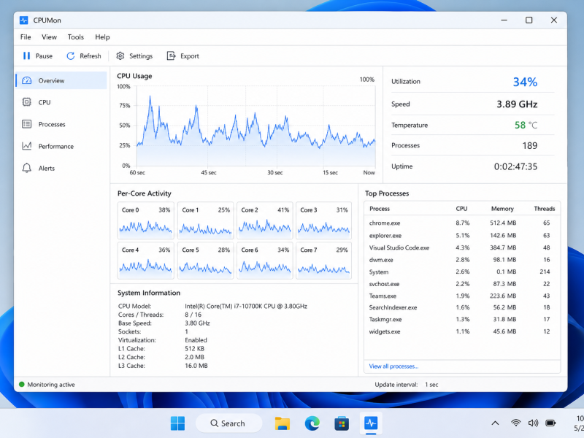Click the battery tray icon
The image size is (584, 438).
550,423
